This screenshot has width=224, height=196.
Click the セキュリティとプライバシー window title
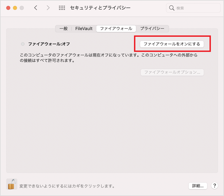[100, 8]
